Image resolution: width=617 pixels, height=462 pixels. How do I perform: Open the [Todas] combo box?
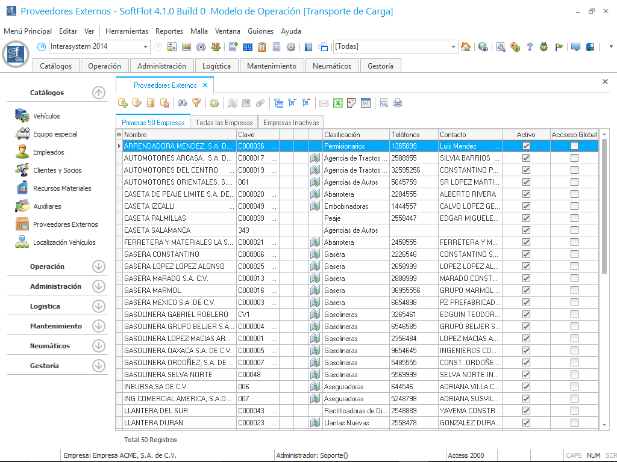454,47
